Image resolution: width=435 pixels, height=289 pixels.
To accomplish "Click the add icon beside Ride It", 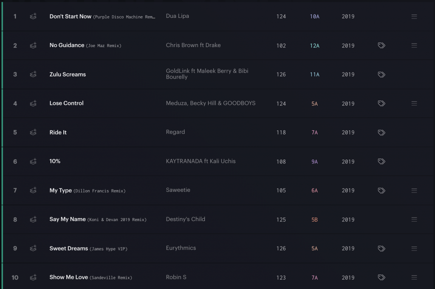I will click(33, 132).
